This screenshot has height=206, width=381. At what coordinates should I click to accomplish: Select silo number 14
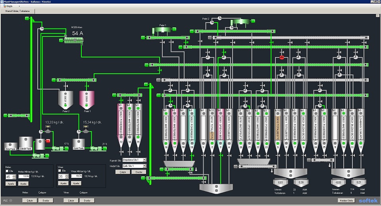click(129, 126)
